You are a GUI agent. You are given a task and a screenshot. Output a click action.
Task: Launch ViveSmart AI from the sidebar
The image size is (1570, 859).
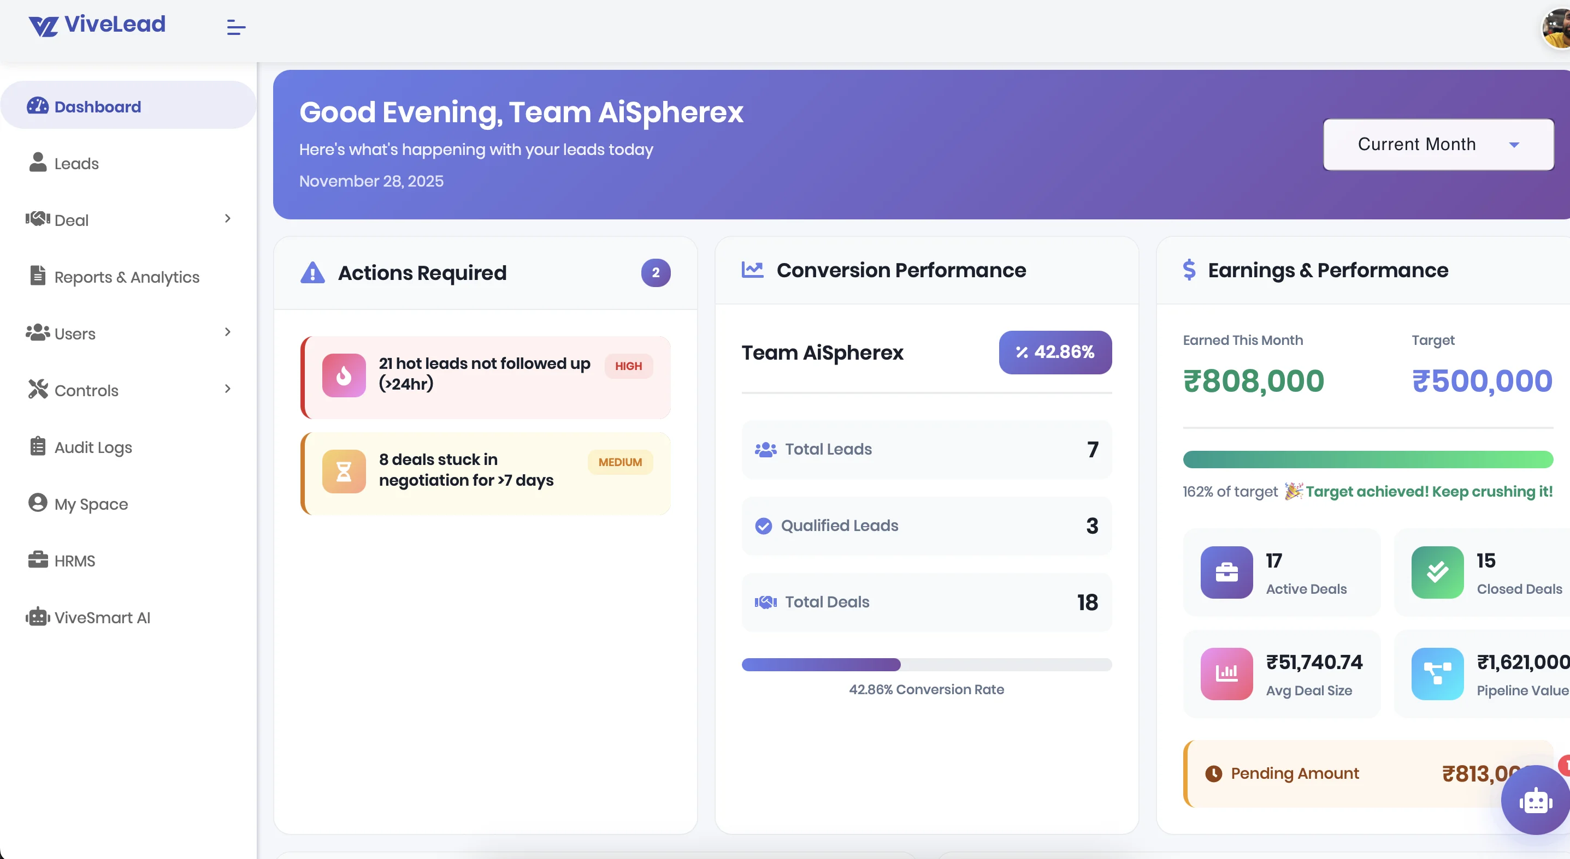pos(101,617)
